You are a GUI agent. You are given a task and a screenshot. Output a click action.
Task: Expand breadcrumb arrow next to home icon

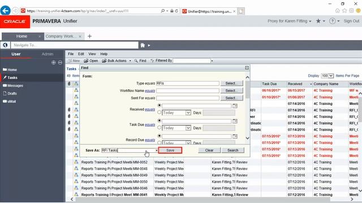pyautogui.click(x=149, y=45)
